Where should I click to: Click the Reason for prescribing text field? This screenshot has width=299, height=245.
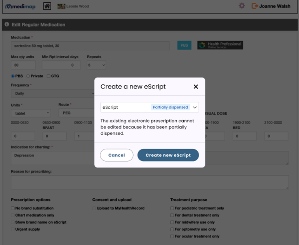pyautogui.click(x=149, y=182)
